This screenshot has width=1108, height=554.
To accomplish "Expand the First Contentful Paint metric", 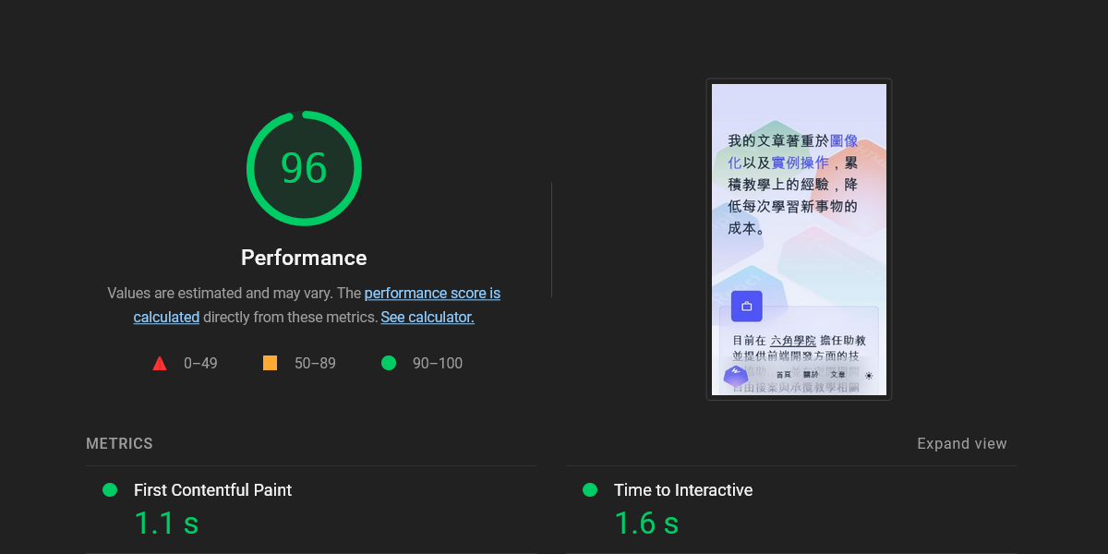I will pos(212,490).
